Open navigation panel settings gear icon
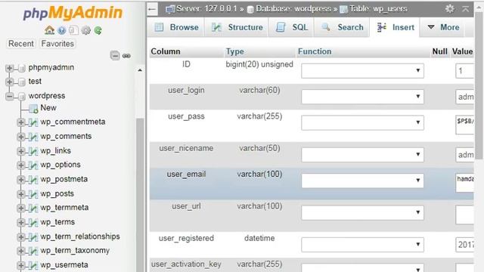 85,30
